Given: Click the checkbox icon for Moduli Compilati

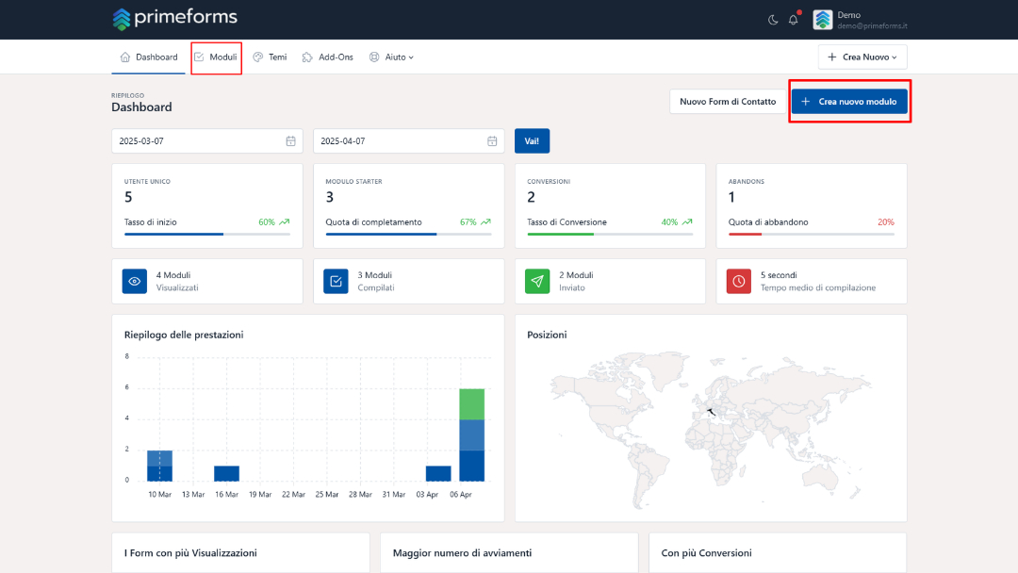Looking at the screenshot, I should coord(336,281).
